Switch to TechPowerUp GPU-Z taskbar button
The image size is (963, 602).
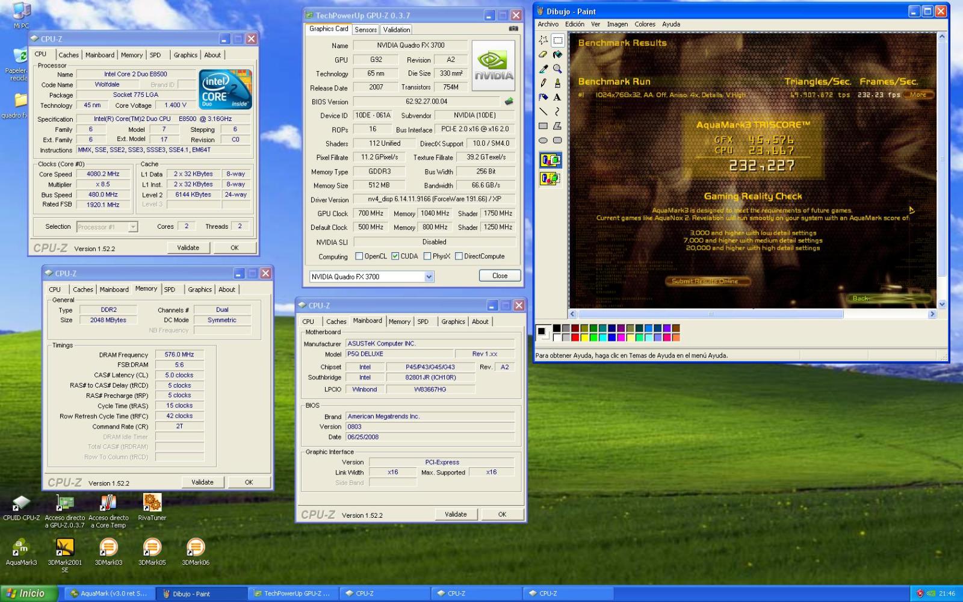pyautogui.click(x=294, y=594)
